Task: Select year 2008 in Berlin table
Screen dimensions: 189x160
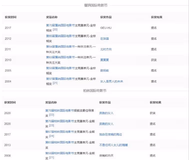Action: (7, 155)
